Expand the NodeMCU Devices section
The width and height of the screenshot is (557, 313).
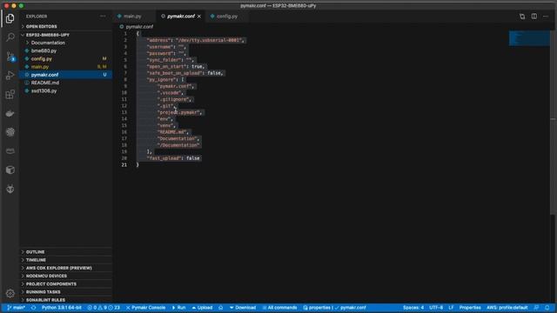65,276
